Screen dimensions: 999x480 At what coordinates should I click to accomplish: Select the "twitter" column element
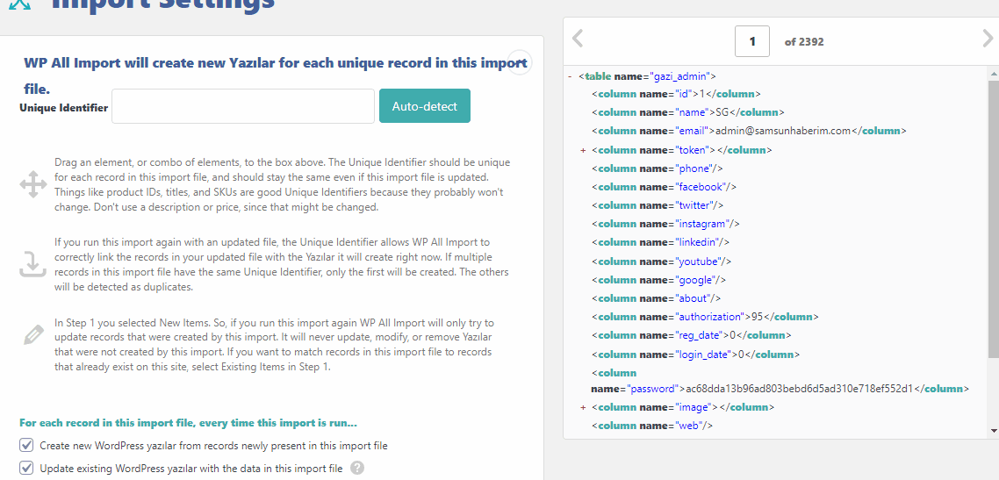click(x=658, y=205)
